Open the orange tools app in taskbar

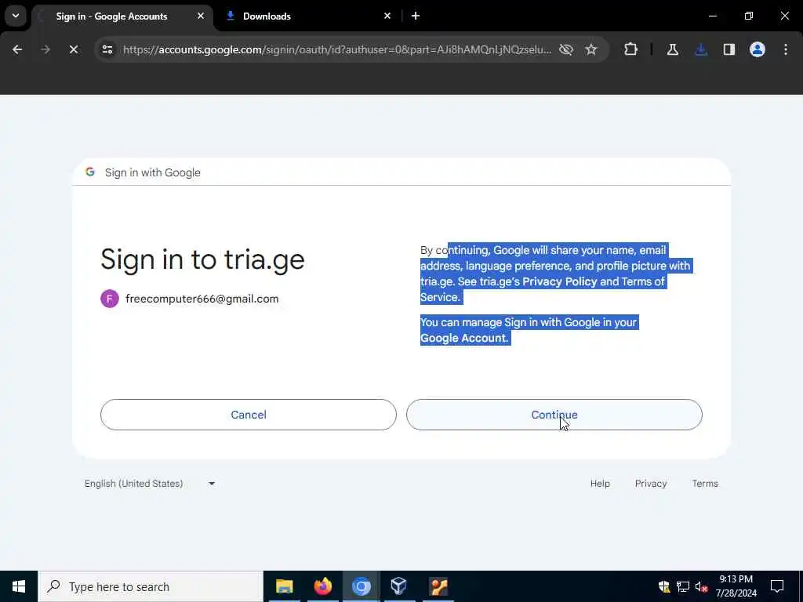(x=438, y=586)
